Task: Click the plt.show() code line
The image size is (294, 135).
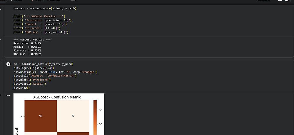Action: tap(22, 88)
